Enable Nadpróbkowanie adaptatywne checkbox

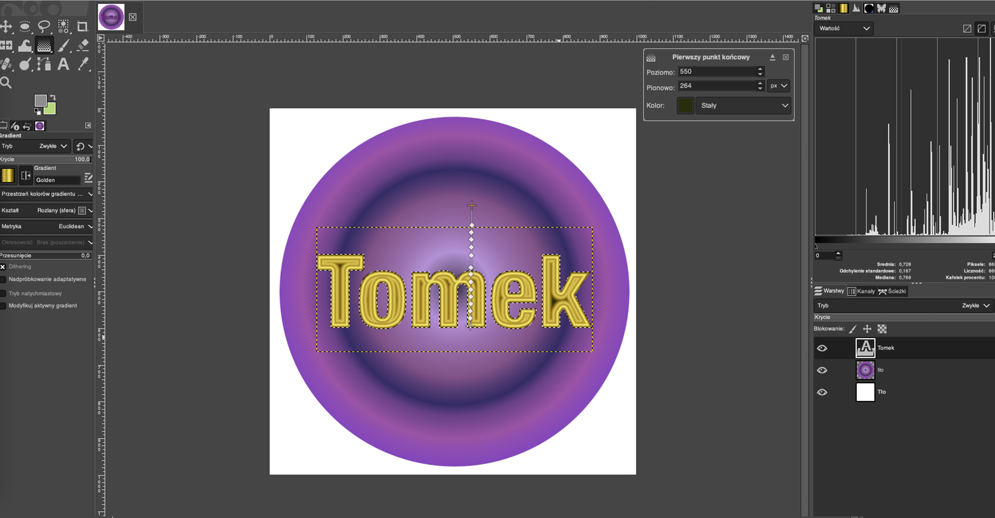pos(3,279)
